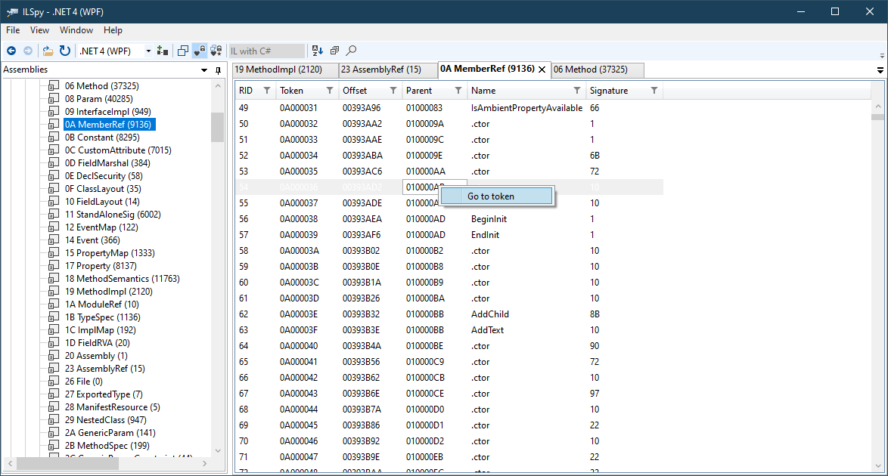Click the AddChild row in the table

pyautogui.click(x=489, y=314)
